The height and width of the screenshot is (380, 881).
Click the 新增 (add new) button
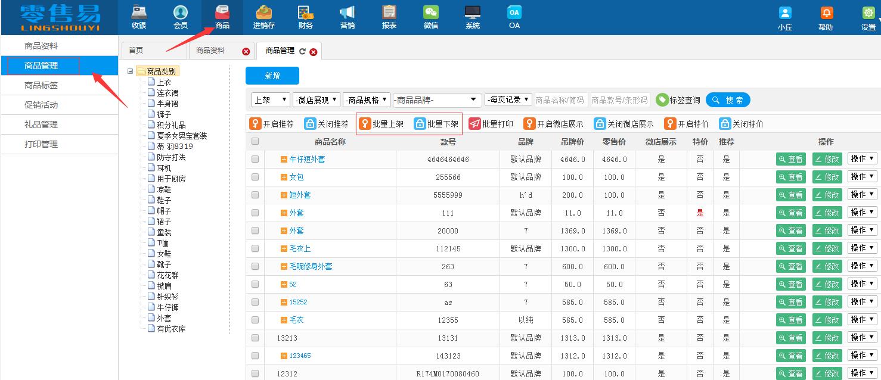point(272,76)
